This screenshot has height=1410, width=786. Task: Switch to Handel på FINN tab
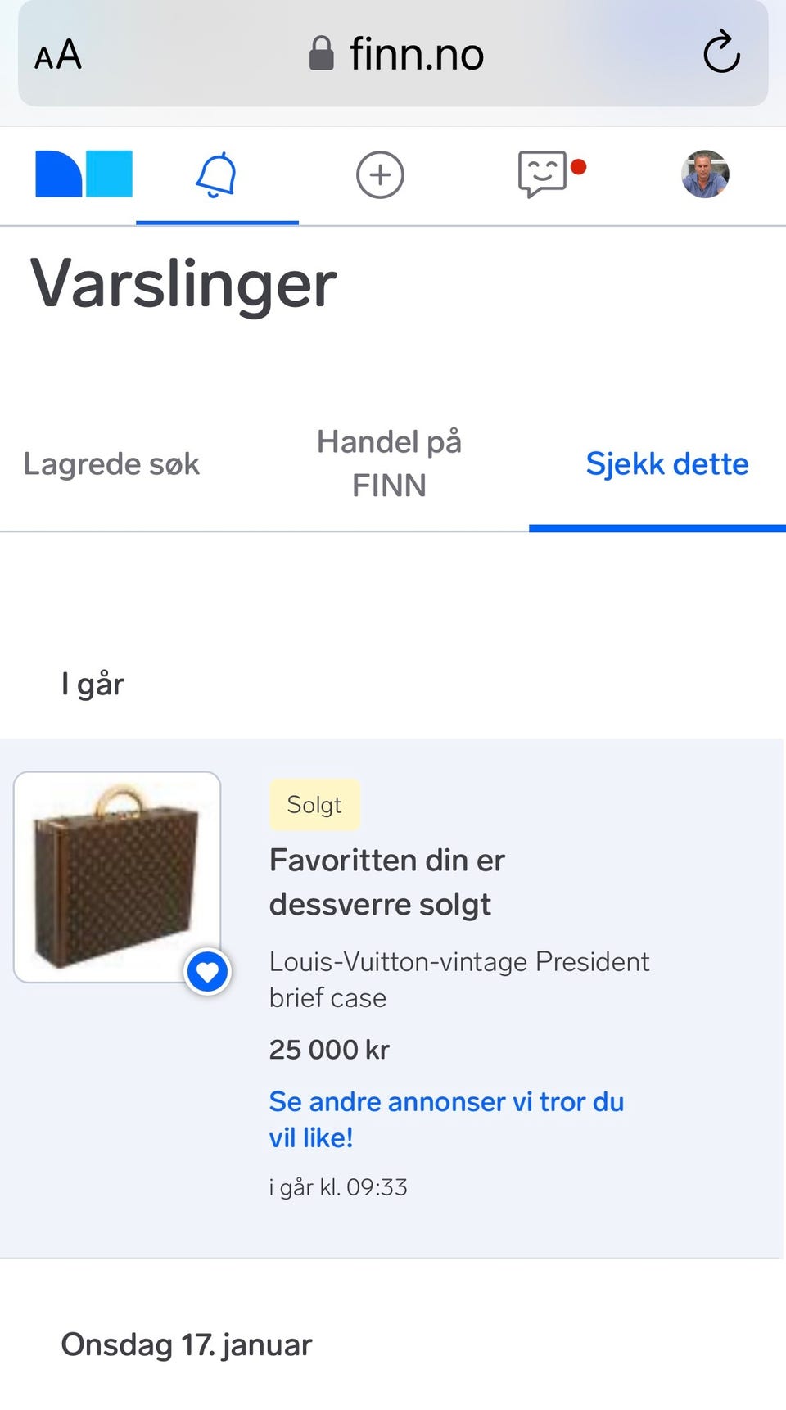pos(389,463)
